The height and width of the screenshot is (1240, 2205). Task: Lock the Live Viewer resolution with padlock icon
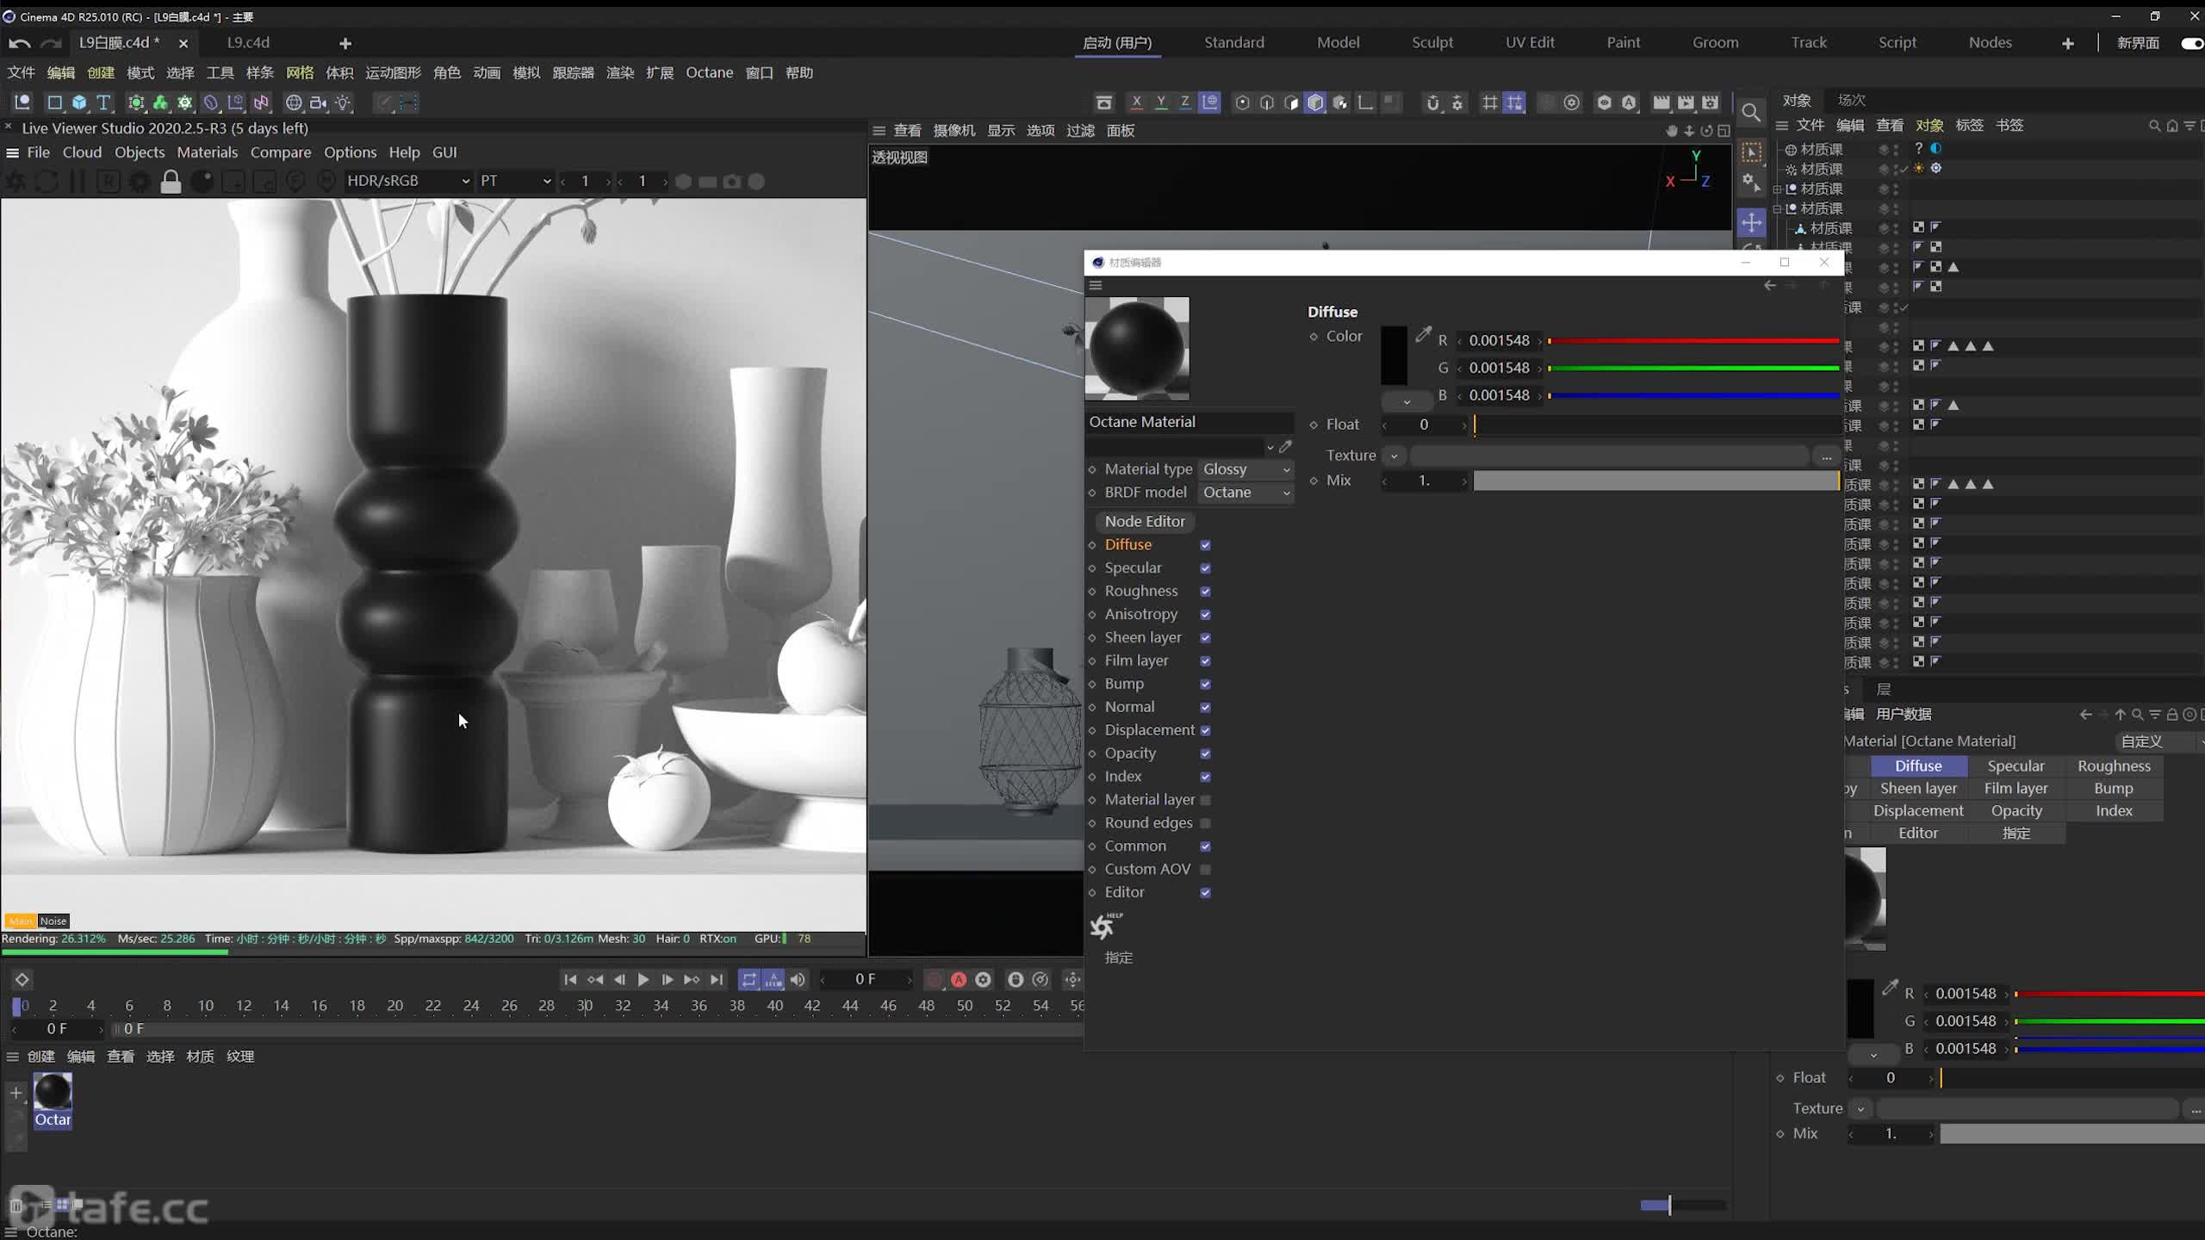[171, 181]
